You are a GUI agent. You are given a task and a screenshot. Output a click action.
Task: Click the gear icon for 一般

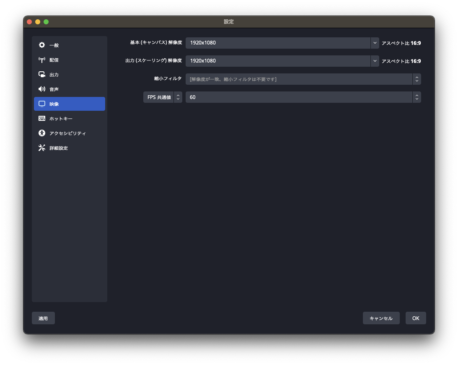pyautogui.click(x=42, y=45)
